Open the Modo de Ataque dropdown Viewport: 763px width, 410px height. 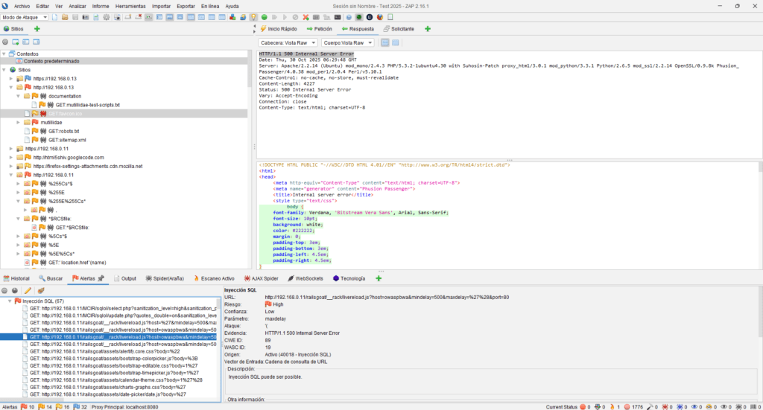(25, 17)
